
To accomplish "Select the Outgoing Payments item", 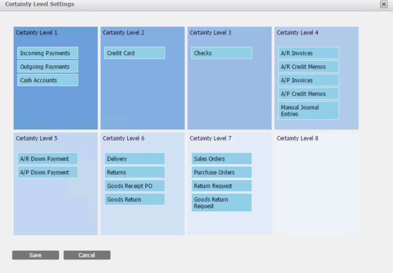I will pos(48,67).
